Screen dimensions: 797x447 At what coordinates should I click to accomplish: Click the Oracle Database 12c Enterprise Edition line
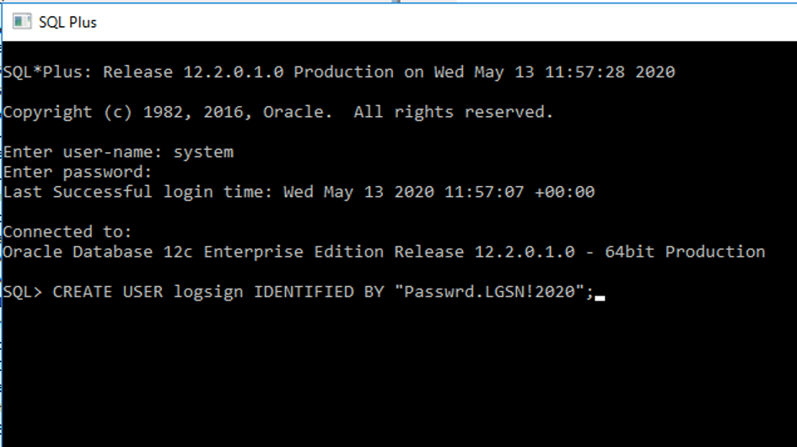pyautogui.click(x=384, y=252)
